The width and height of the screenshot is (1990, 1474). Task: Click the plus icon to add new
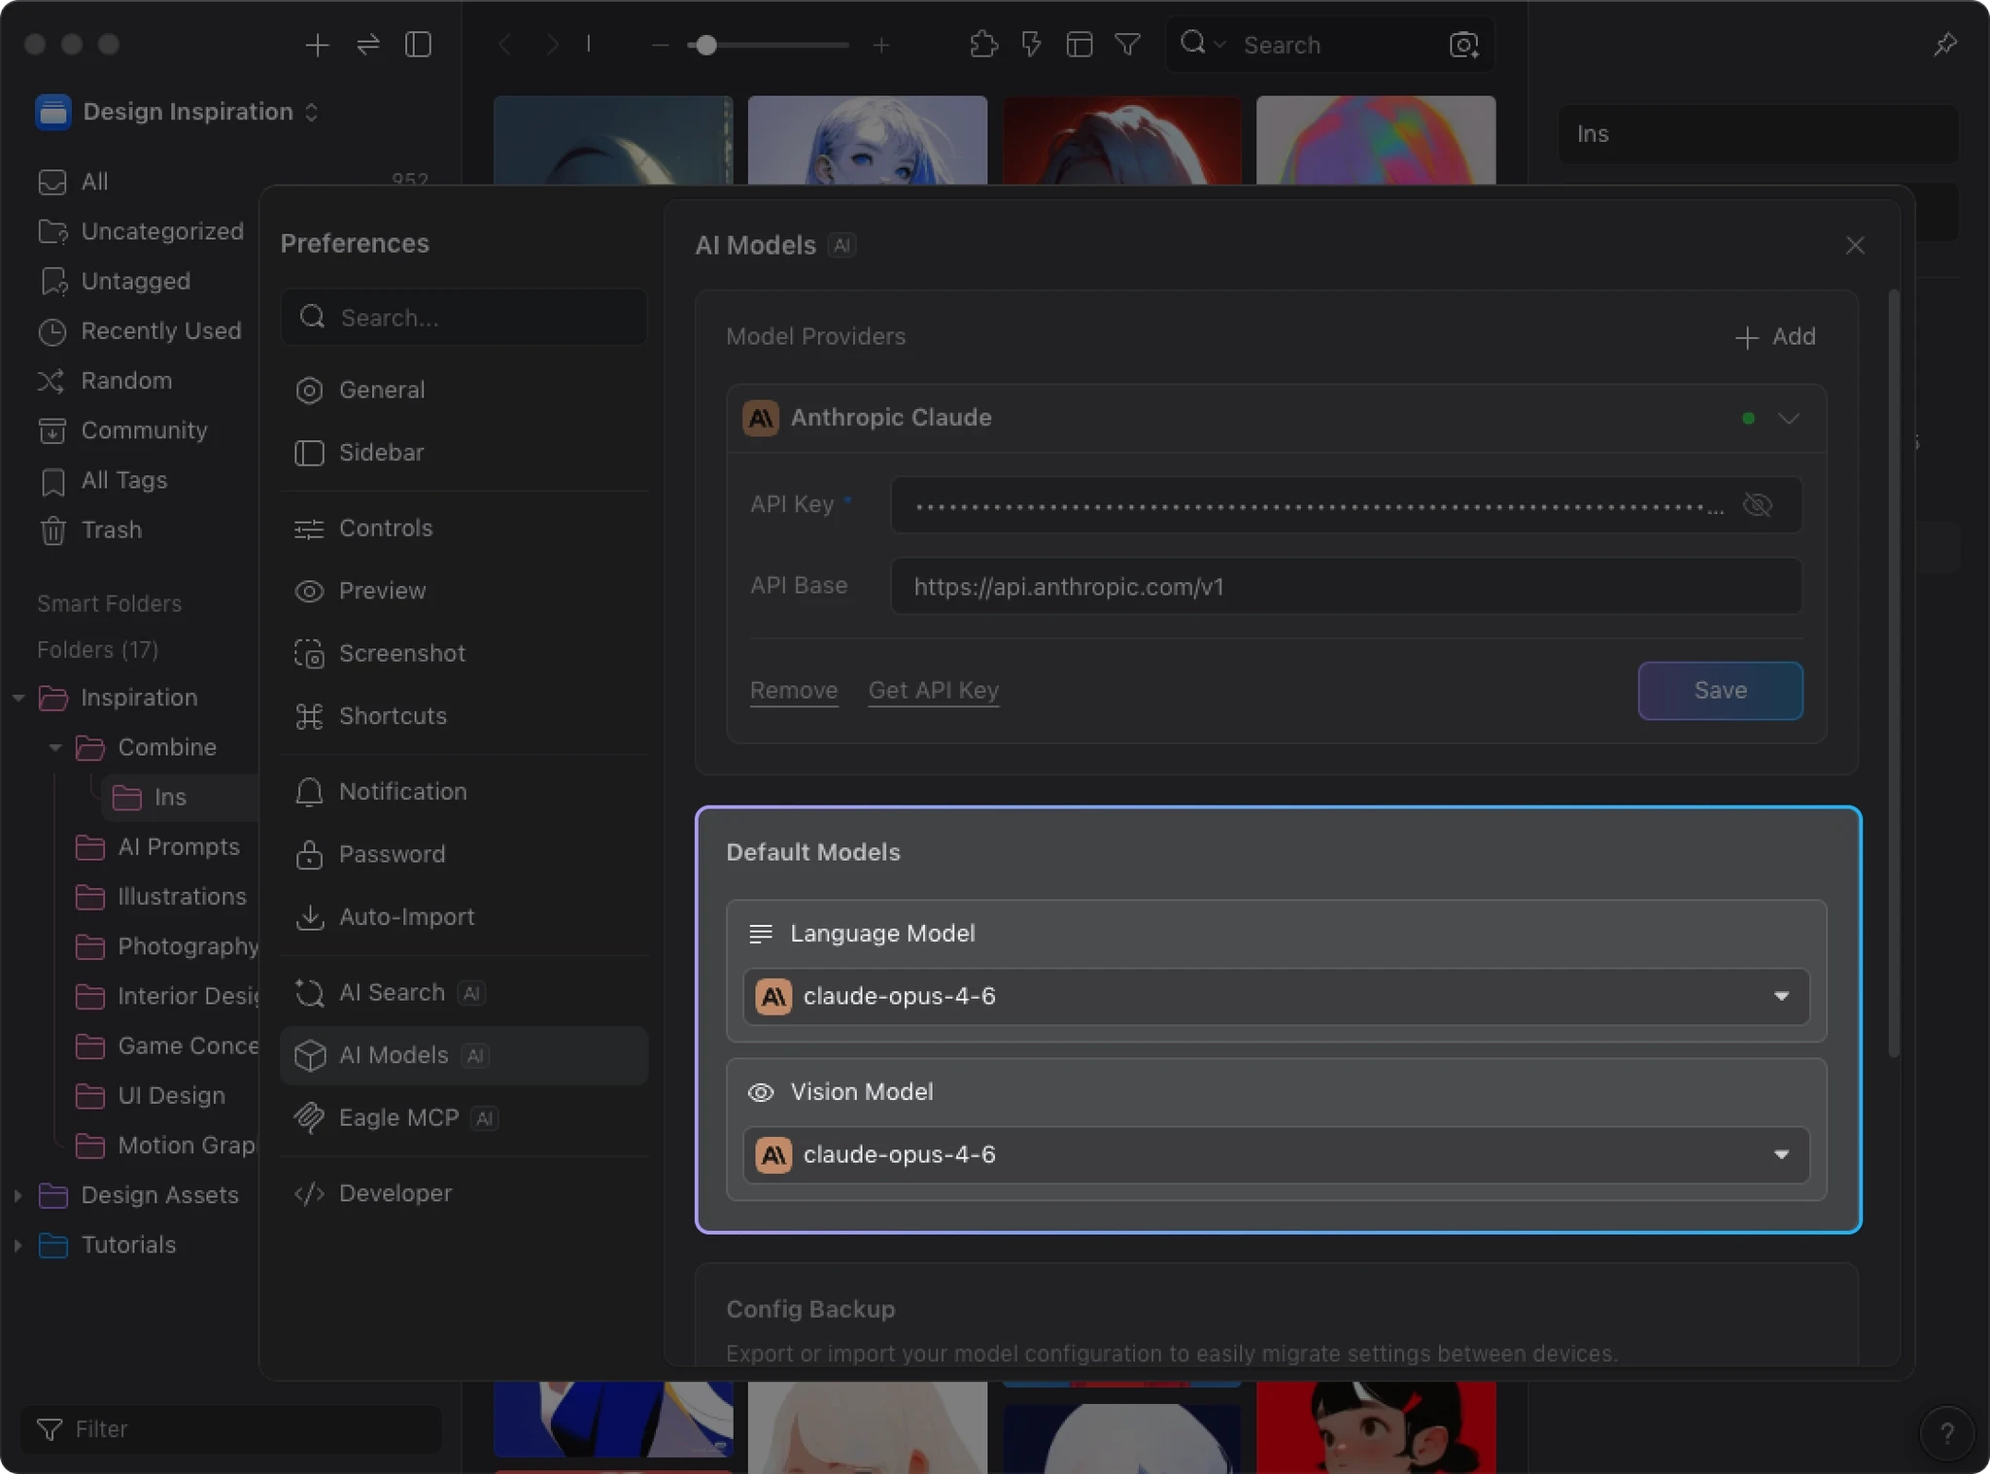click(x=317, y=45)
